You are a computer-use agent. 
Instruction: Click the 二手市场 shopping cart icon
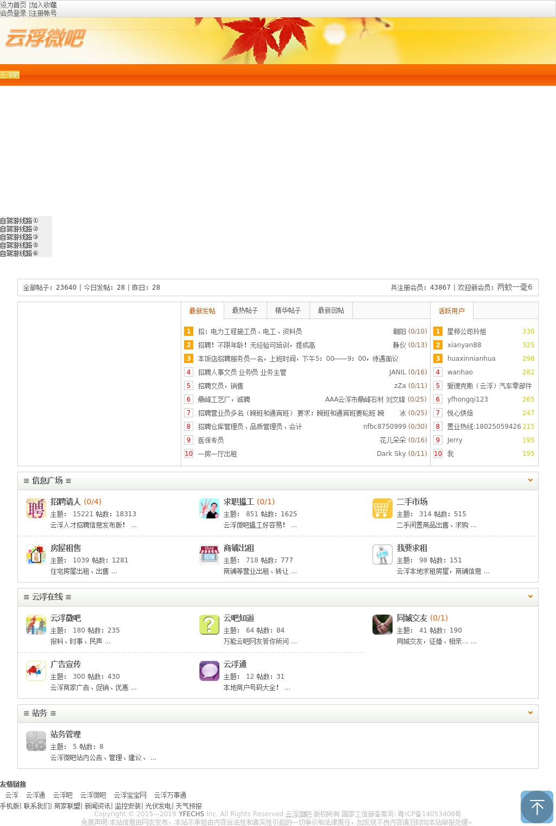[382, 509]
